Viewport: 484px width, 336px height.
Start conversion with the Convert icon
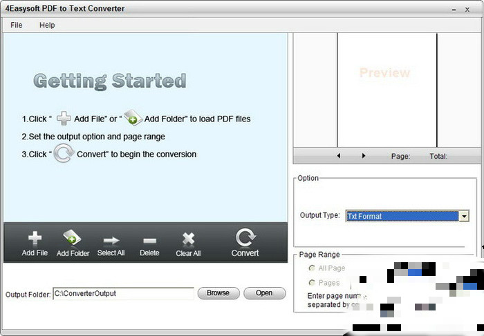click(x=245, y=237)
